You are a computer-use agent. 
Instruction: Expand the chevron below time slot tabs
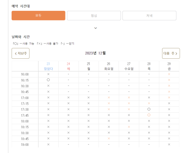coord(95,28)
